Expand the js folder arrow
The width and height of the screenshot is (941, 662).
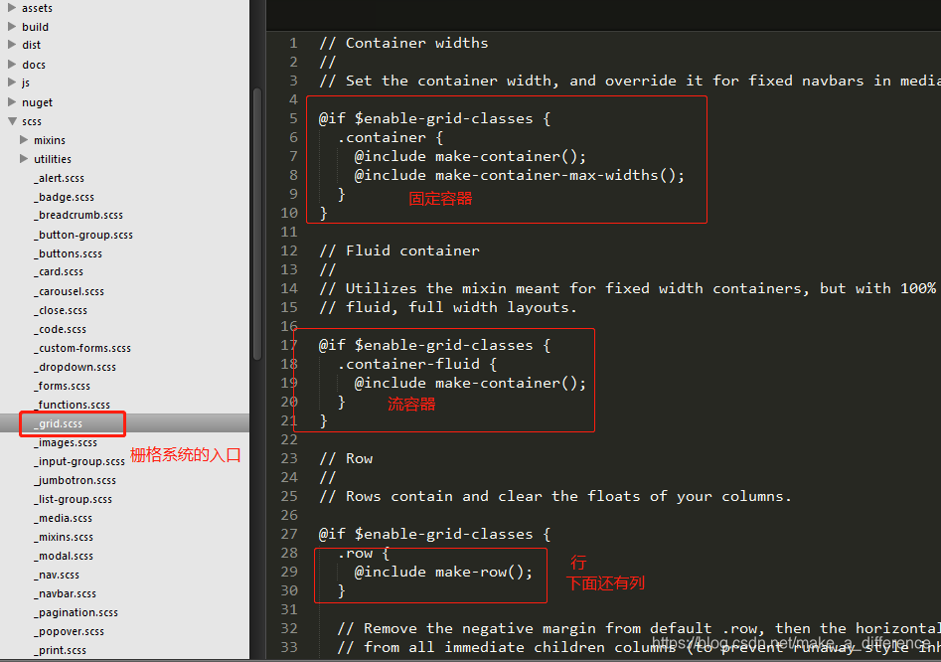click(11, 83)
